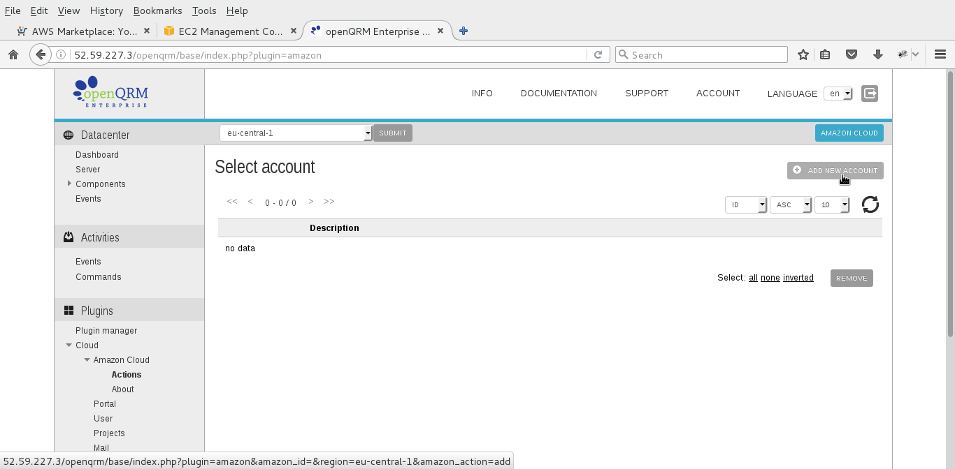Click the openQRM Enterprise logo
955x469 pixels.
tap(110, 91)
